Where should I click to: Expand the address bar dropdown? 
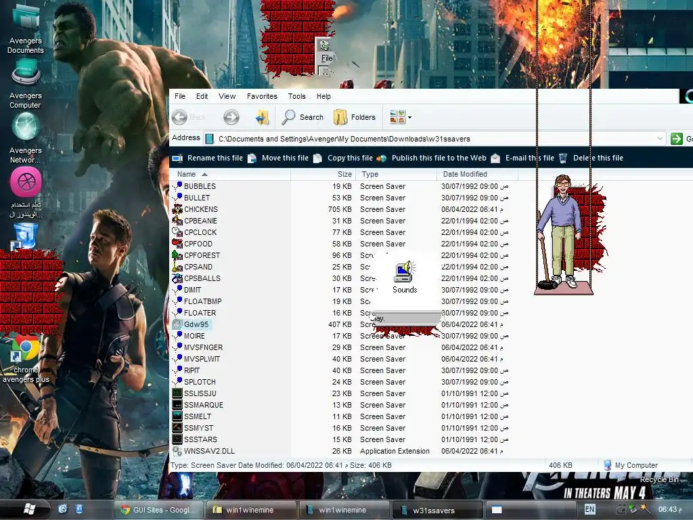coord(660,138)
